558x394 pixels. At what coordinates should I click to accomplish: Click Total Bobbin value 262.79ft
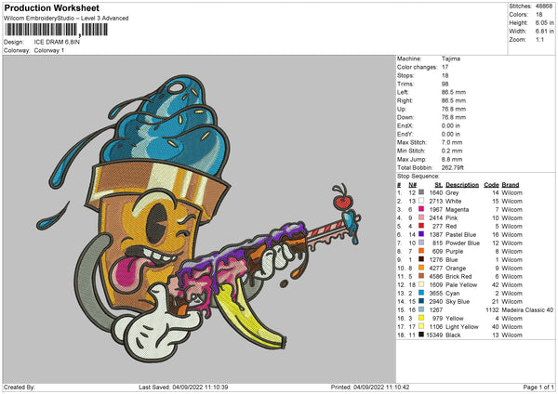(x=453, y=167)
